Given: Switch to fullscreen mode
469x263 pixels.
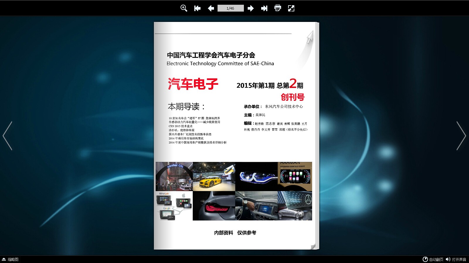Looking at the screenshot, I should pyautogui.click(x=291, y=8).
